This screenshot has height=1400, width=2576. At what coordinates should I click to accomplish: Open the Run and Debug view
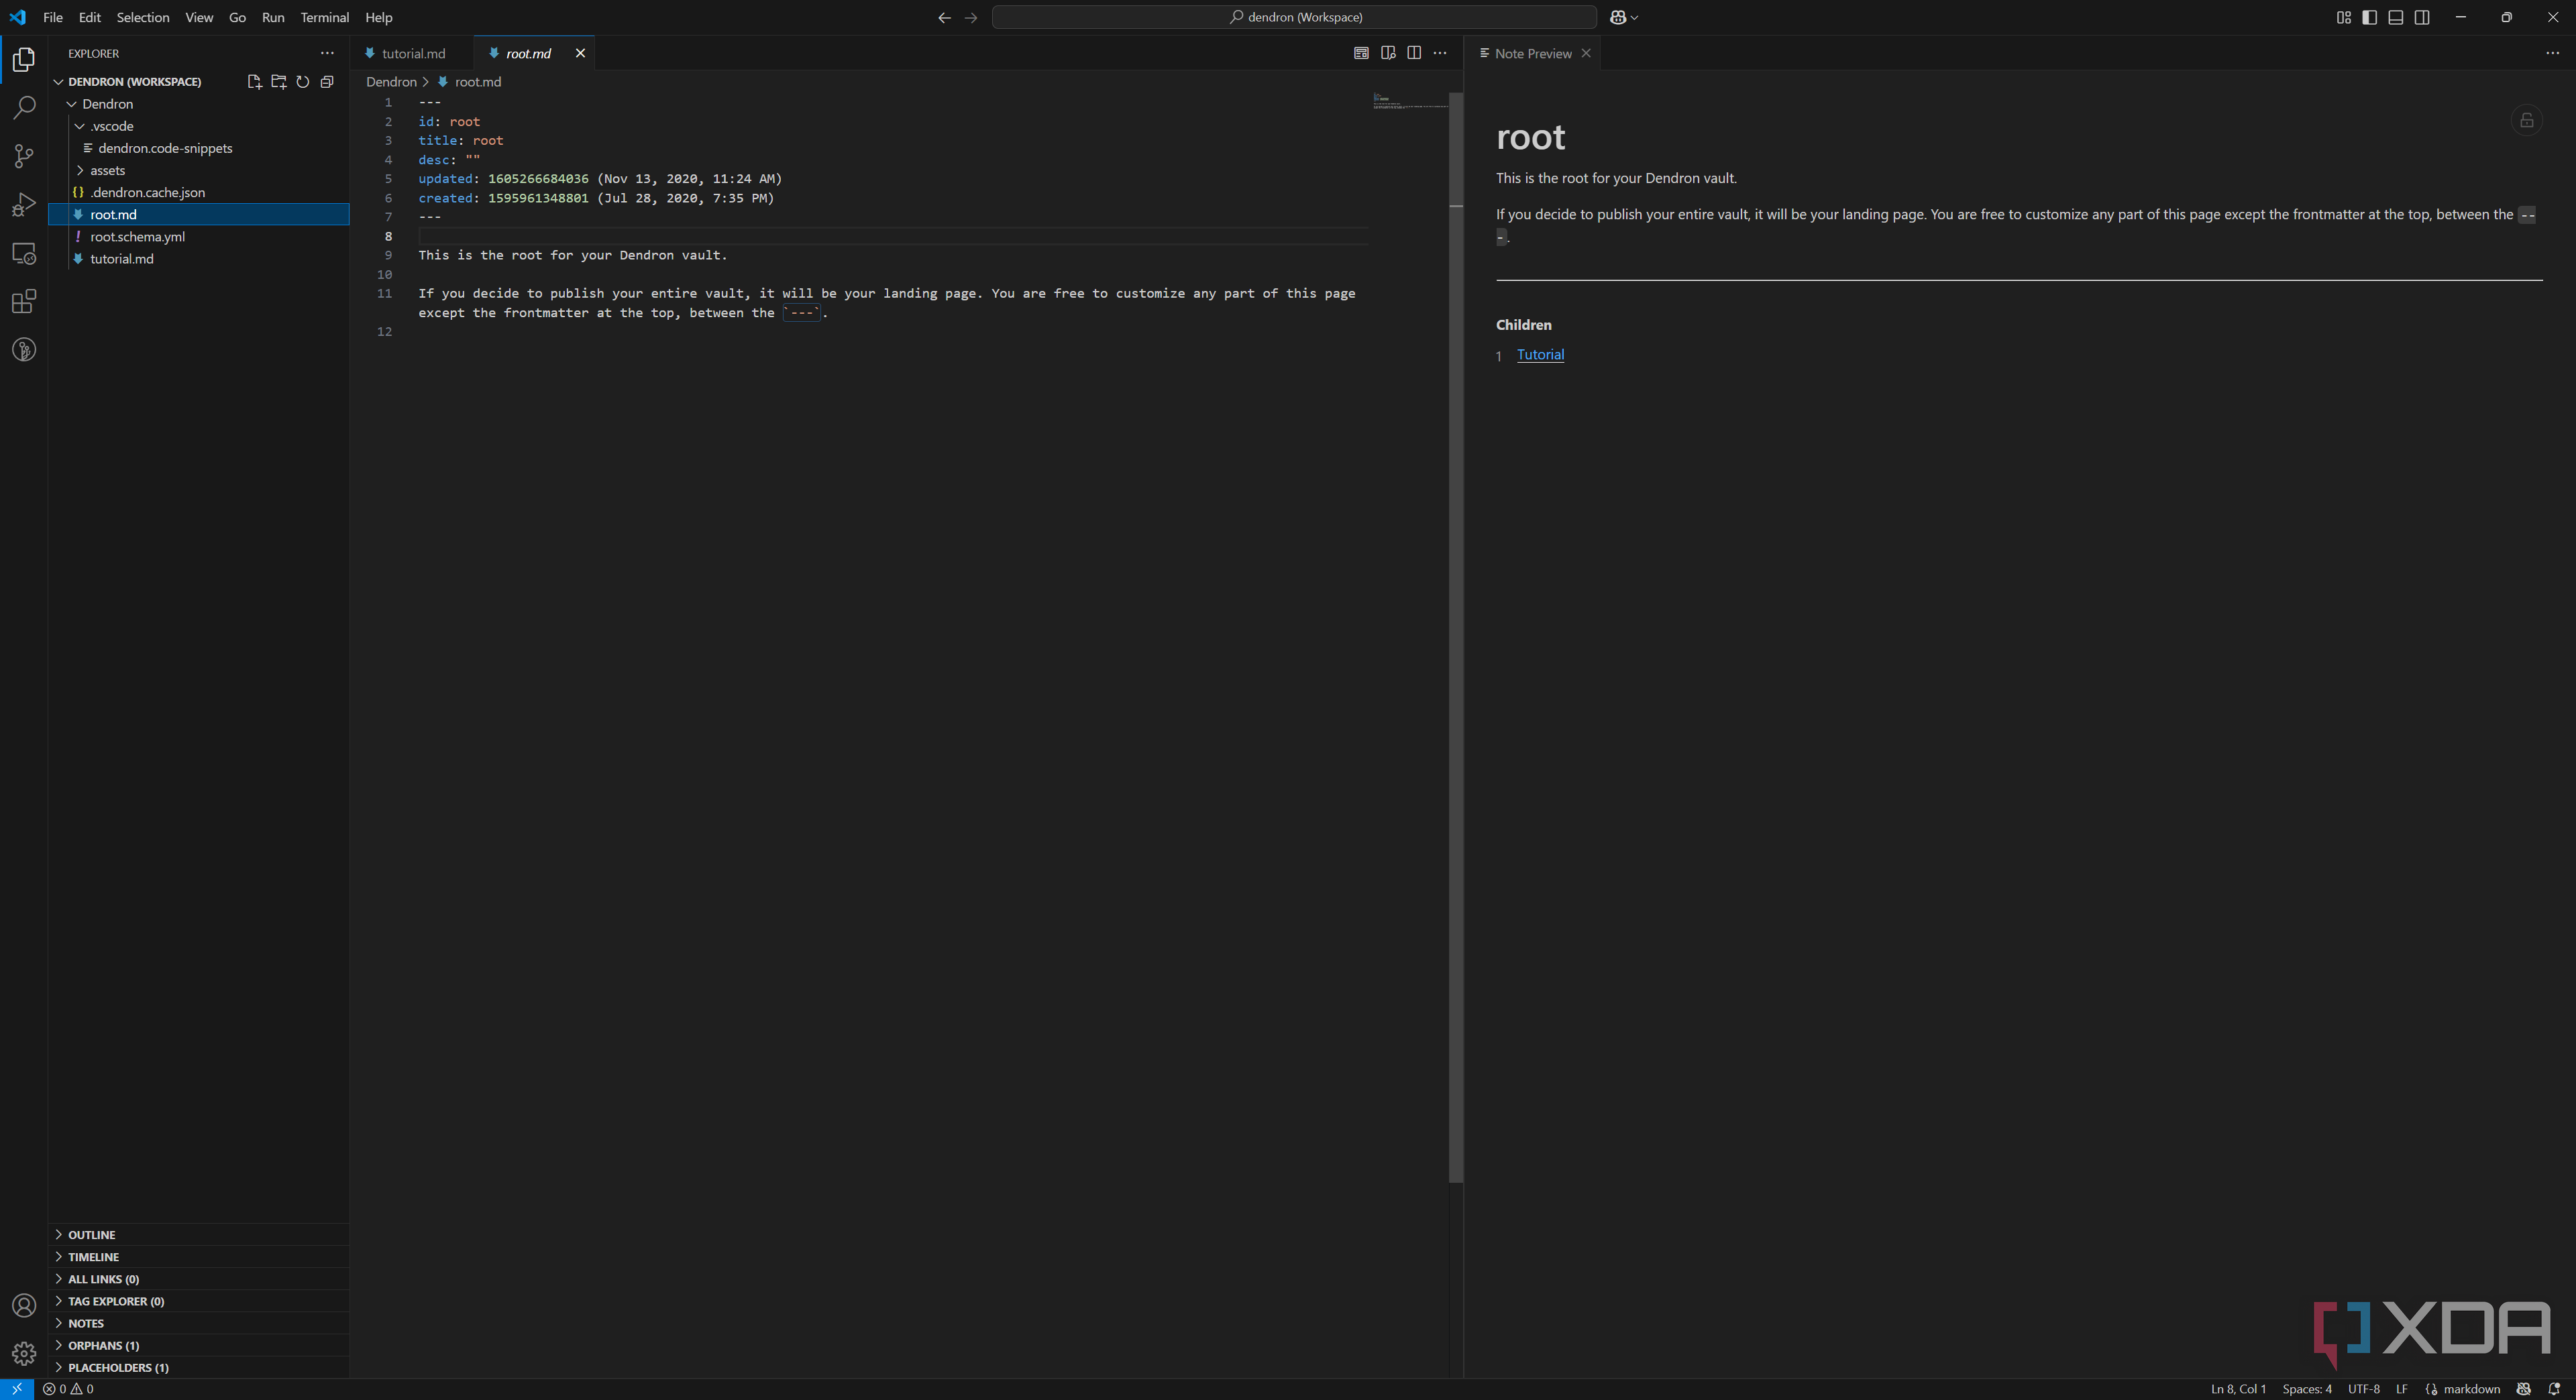pyautogui.click(x=24, y=205)
